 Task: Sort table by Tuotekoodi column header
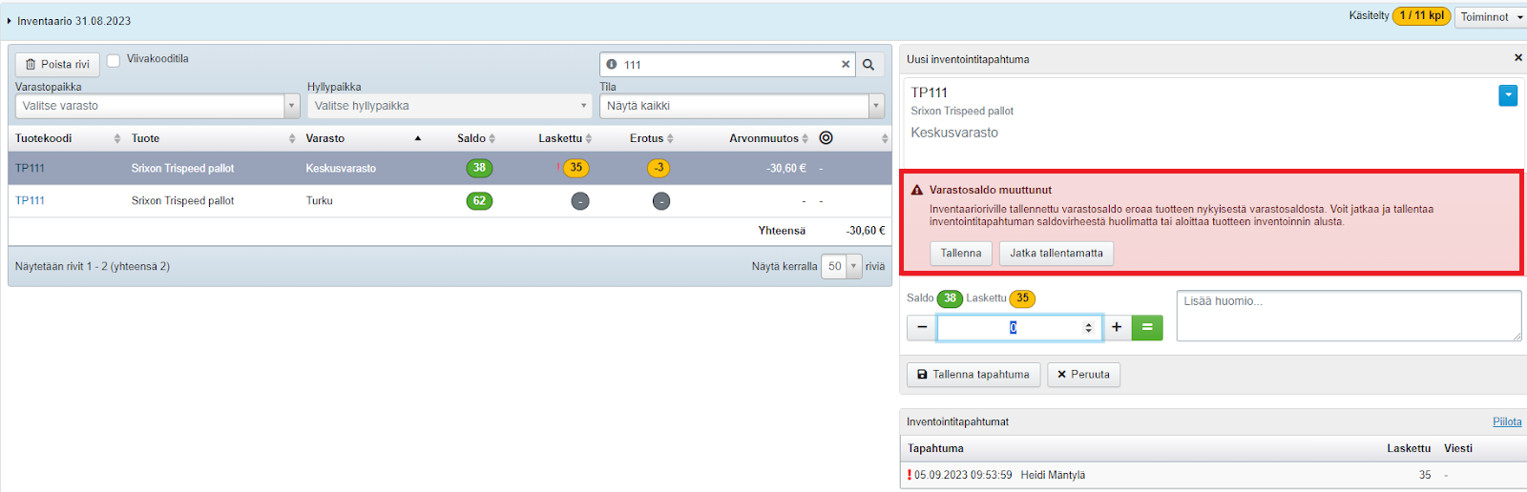pos(44,138)
